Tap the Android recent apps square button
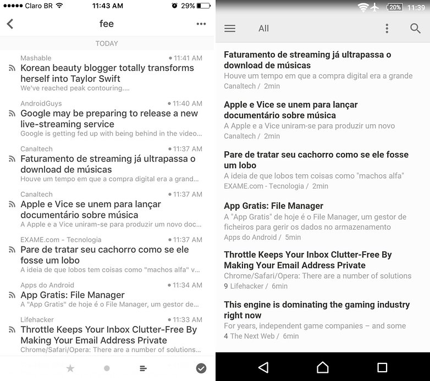430x381 pixels. click(x=382, y=368)
